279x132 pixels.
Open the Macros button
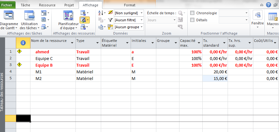[x=273, y=17]
